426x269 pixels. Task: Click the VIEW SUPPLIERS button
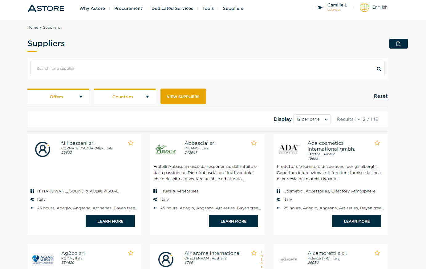pyautogui.click(x=183, y=96)
